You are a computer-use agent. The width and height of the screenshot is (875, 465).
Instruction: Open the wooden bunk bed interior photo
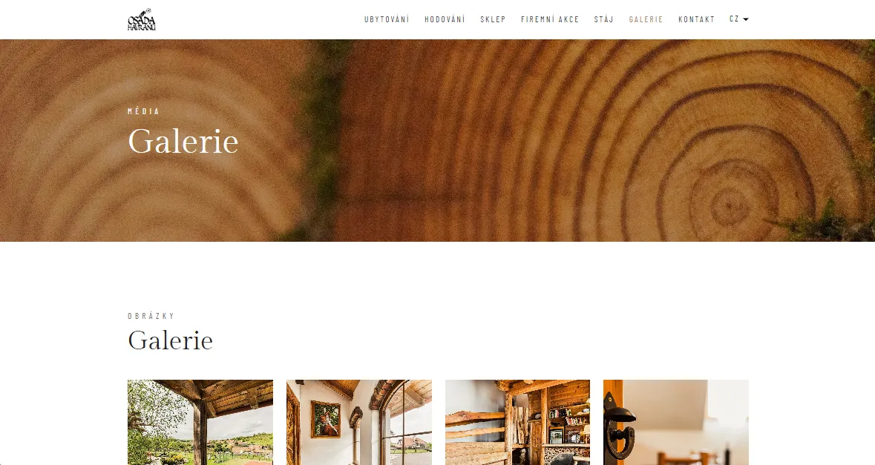pyautogui.click(x=517, y=422)
